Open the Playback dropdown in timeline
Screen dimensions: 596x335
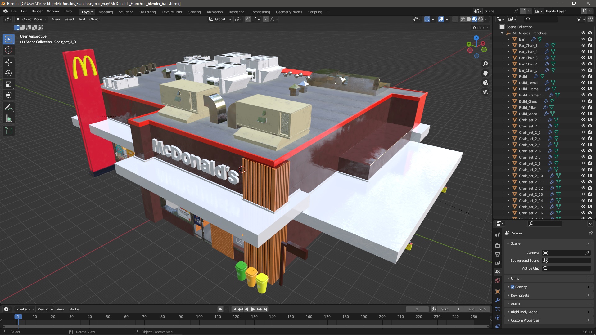(x=25, y=309)
